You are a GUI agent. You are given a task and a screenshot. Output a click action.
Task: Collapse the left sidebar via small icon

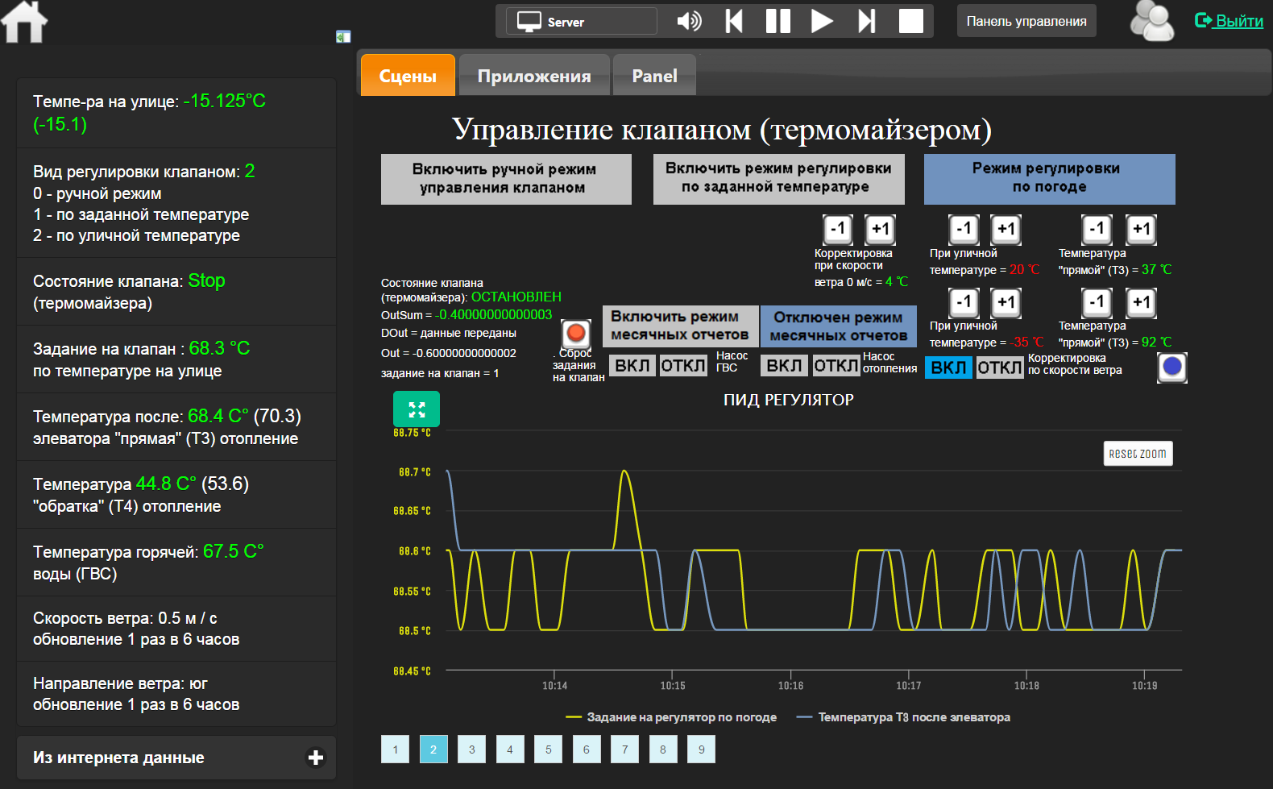343,36
